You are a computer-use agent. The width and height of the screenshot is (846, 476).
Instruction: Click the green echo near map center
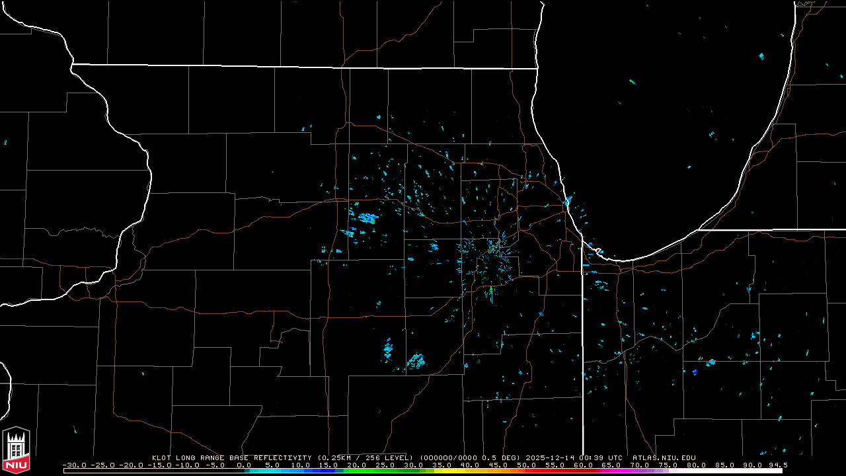[x=491, y=292]
